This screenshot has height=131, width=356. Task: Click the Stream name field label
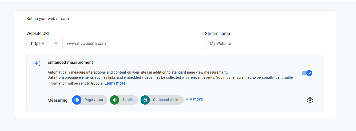pos(217,34)
